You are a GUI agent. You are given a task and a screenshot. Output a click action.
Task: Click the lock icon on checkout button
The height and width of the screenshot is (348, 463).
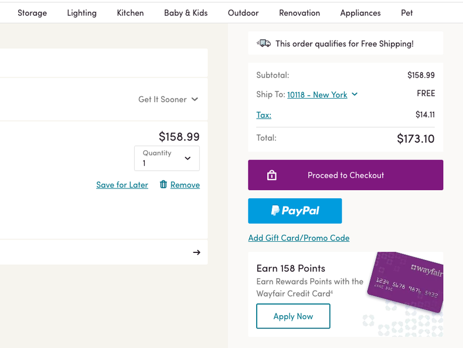click(x=272, y=175)
